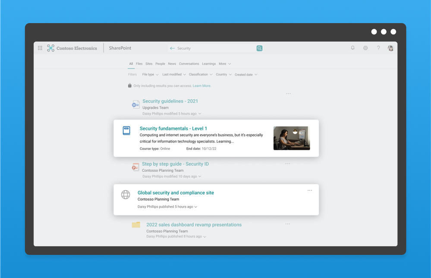Click Contosso Planning Team under 2022 sales dashboard
The width and height of the screenshot is (431, 278).
[167, 231]
